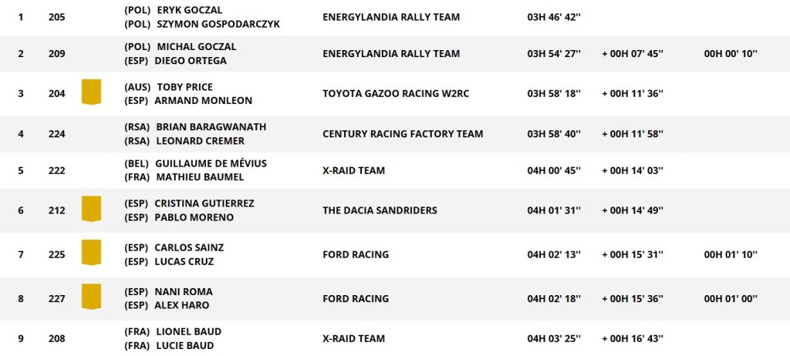Click car number 205
Viewport: 790px width, 356px height.
[x=56, y=17]
